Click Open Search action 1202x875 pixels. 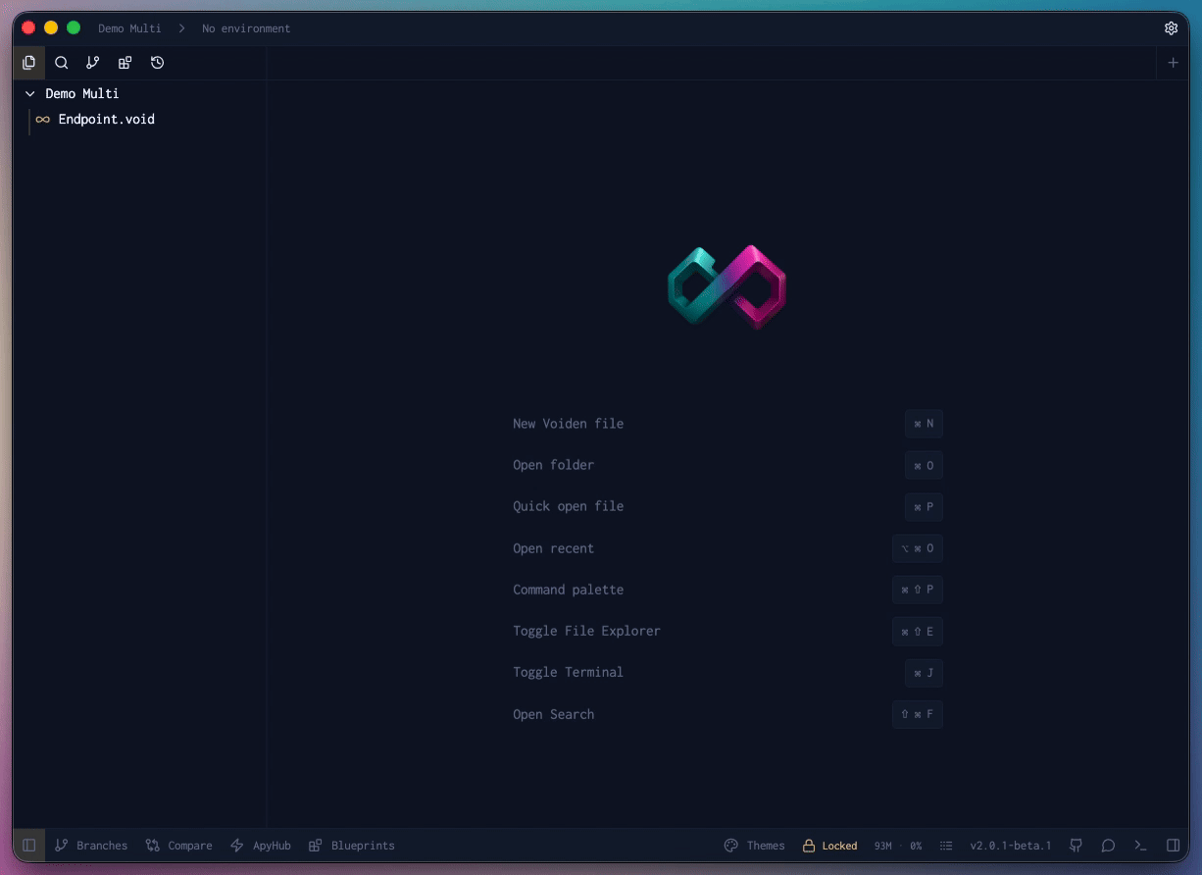pyautogui.click(x=553, y=714)
